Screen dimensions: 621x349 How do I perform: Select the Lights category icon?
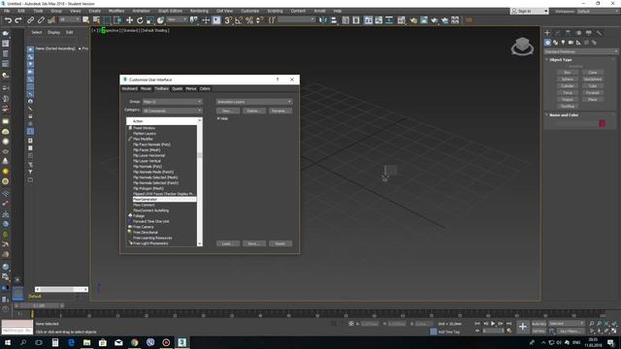pos(563,43)
